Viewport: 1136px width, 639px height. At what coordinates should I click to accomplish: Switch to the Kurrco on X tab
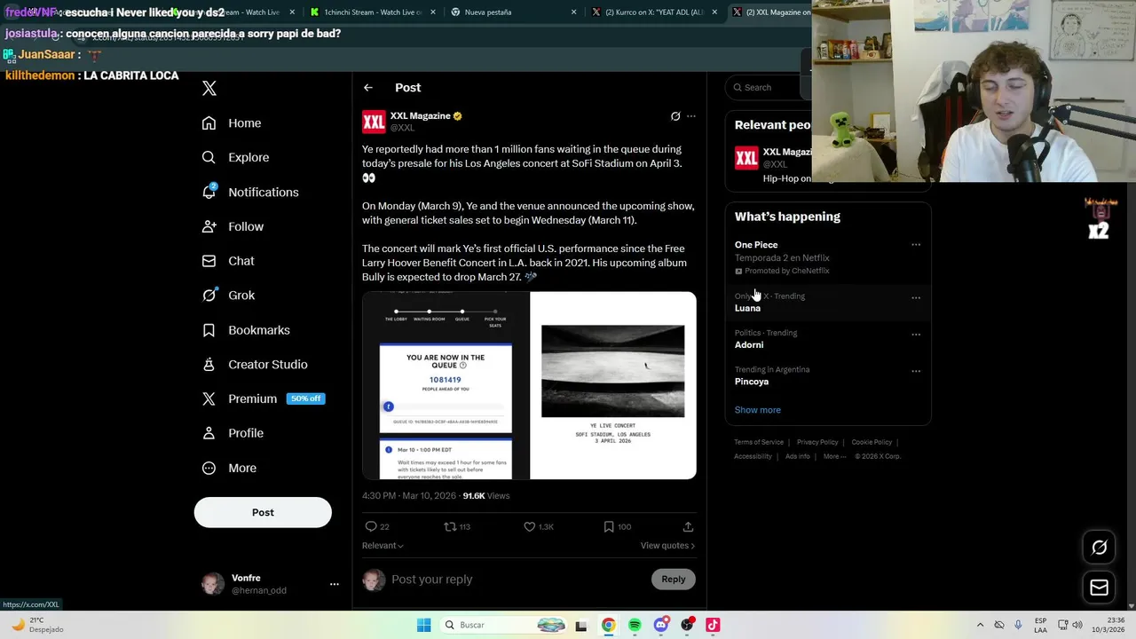[654, 12]
